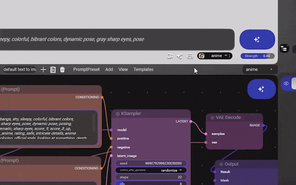Click the KSampler positive input connector
The height and width of the screenshot is (185, 296).
pos(111,139)
